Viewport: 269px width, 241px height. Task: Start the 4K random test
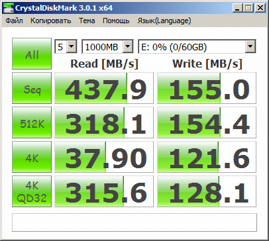click(x=32, y=157)
